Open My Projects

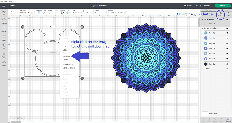click(188, 6)
